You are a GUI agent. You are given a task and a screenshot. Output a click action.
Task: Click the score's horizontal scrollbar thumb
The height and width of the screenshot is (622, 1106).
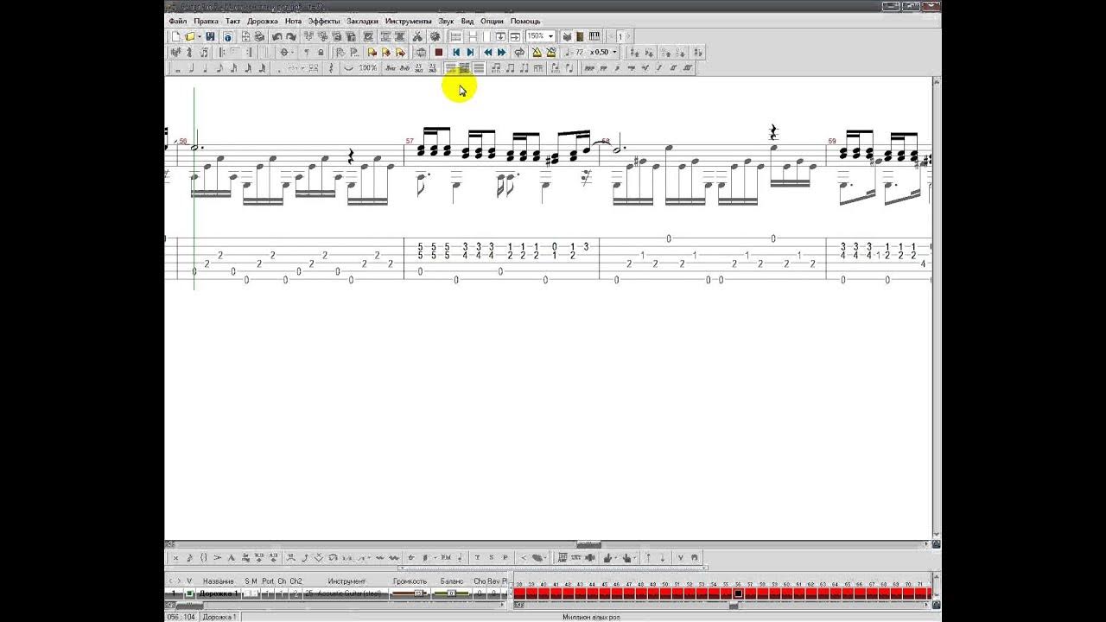tap(588, 544)
